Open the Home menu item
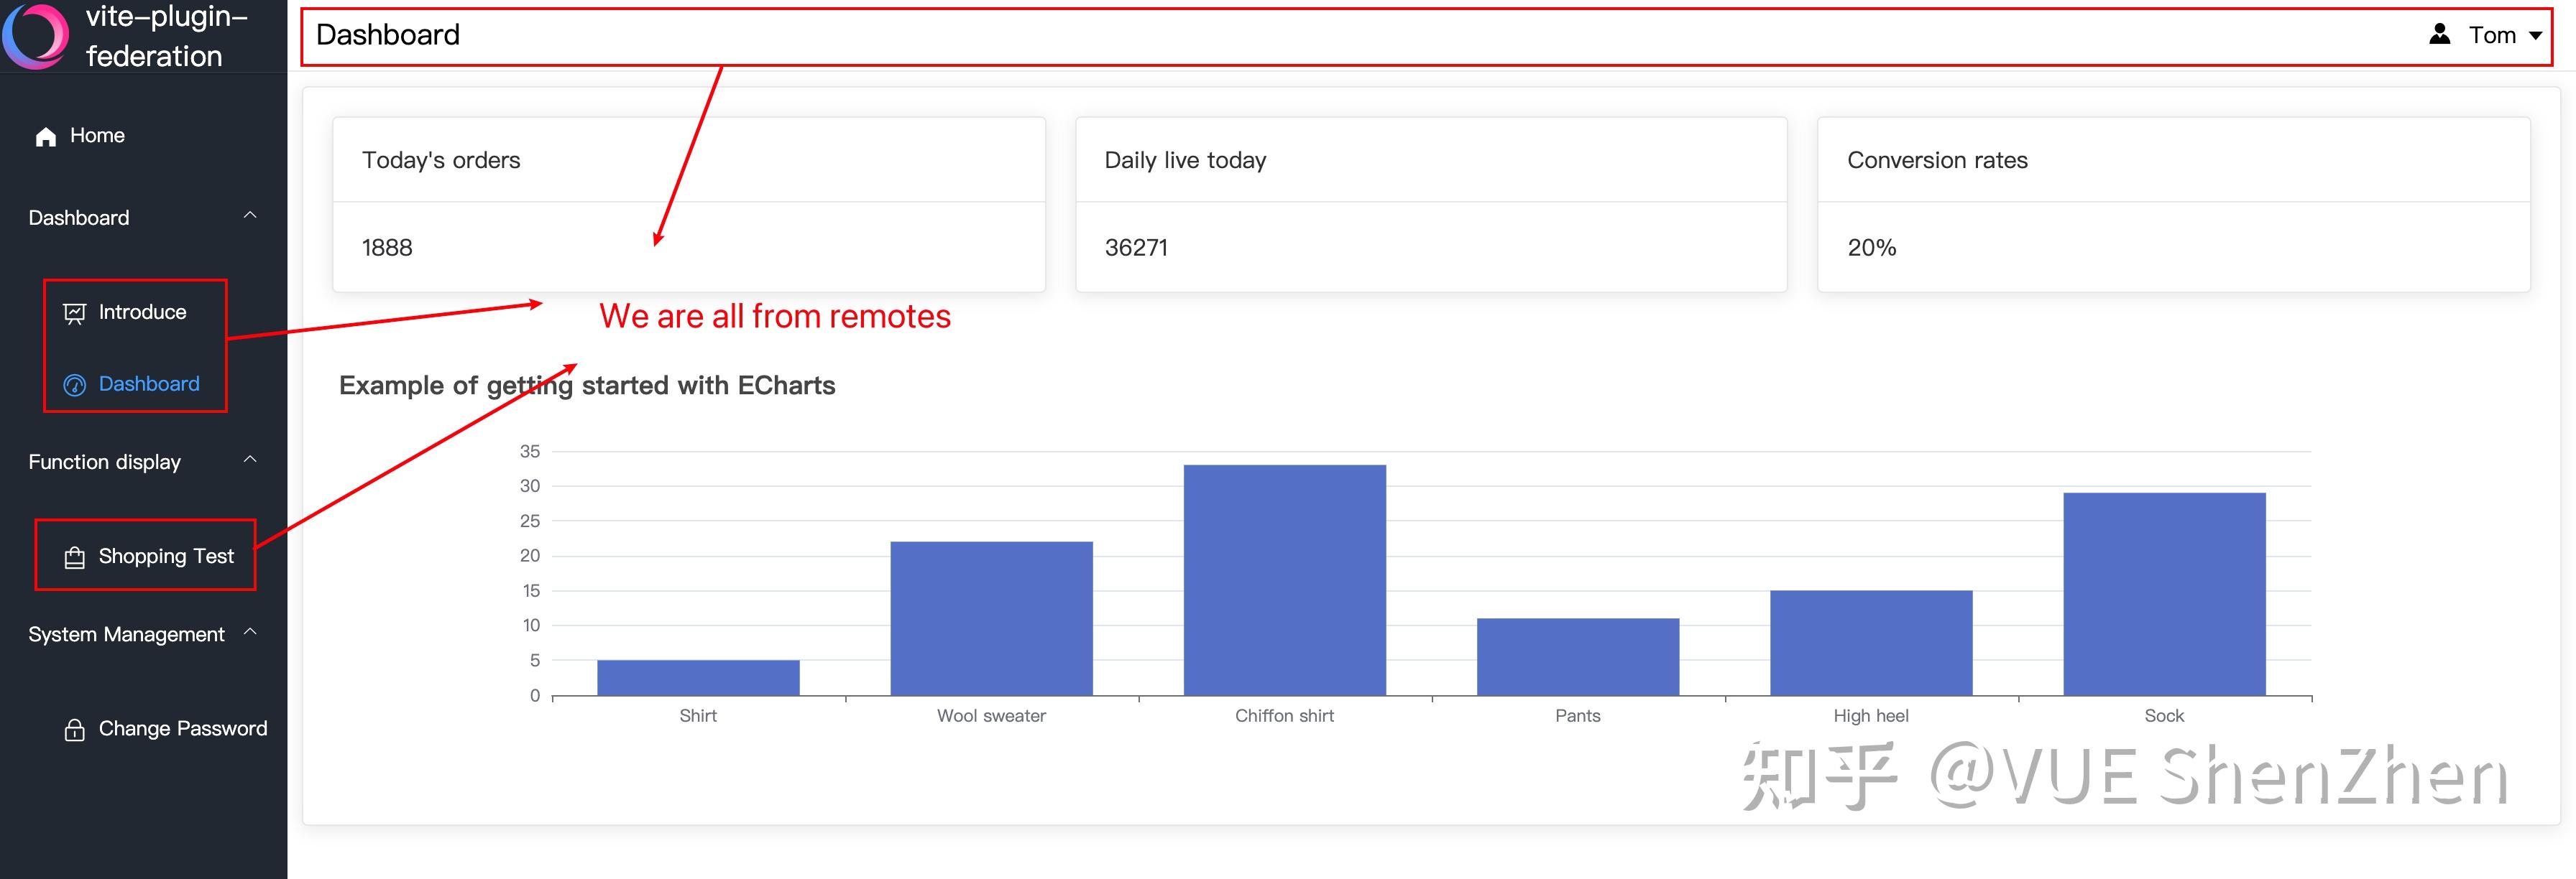2576x879 pixels. click(x=97, y=136)
